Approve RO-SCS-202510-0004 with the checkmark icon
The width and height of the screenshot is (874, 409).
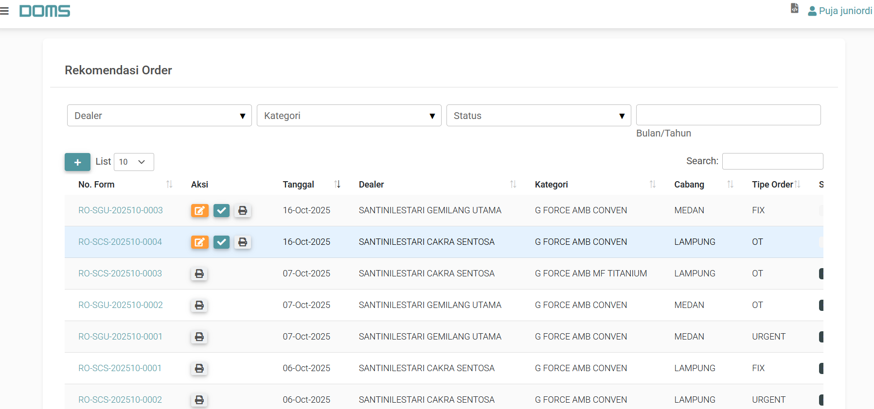pyautogui.click(x=221, y=242)
